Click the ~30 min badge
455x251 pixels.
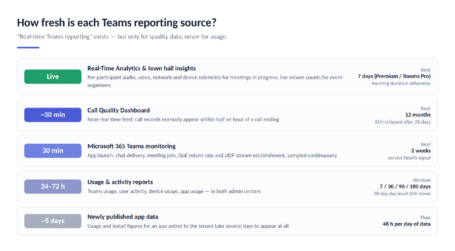point(53,115)
